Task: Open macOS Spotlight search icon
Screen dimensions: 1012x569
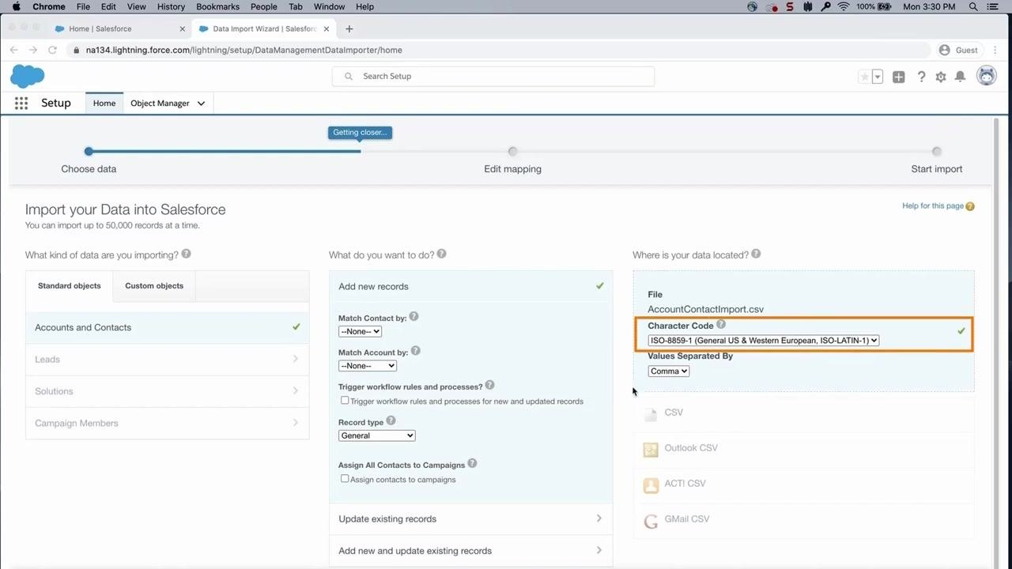Action: coord(973,6)
